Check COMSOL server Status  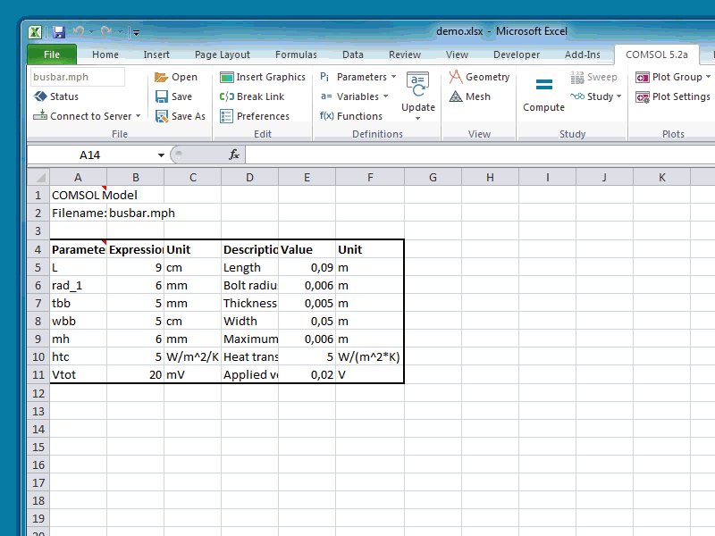coord(56,96)
